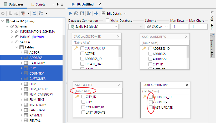Viewport: 216px width, 123px height.
Task: Open the SQL Editor side panel
Action: (x=212, y=21)
